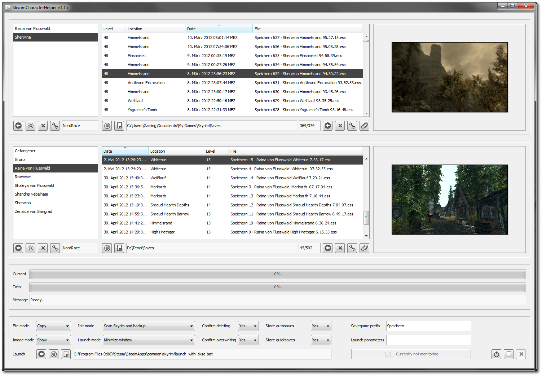Click the Savegame prefix field containing Speichern
542x376 pixels.
pyautogui.click(x=428, y=326)
